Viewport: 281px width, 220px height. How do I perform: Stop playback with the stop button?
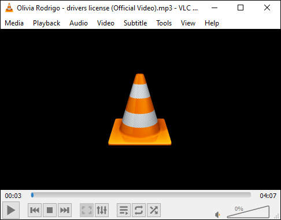point(50,210)
